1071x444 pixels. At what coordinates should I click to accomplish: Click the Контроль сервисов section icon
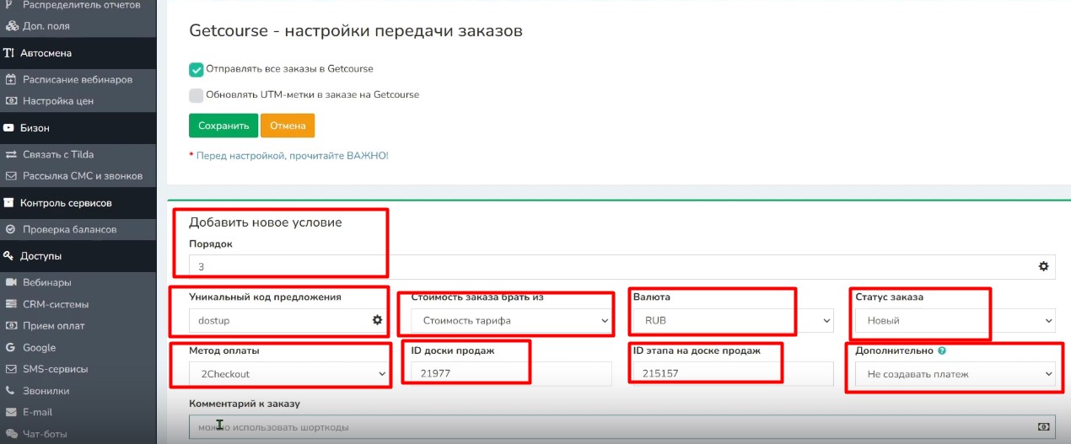click(x=9, y=203)
